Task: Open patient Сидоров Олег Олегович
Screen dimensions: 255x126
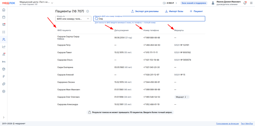Action: 69,97
